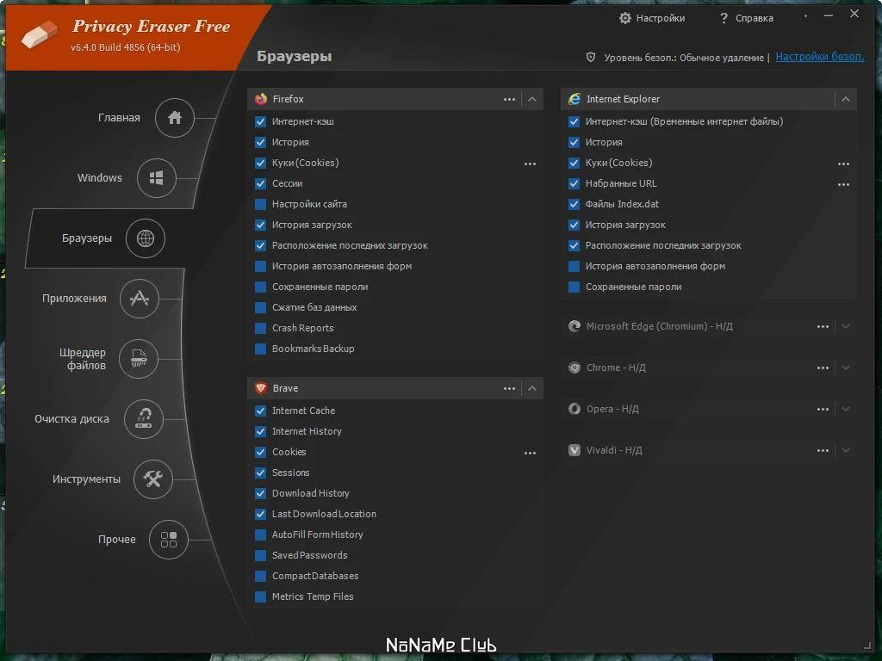
Task: Click the Brave lion logo icon
Action: click(261, 388)
